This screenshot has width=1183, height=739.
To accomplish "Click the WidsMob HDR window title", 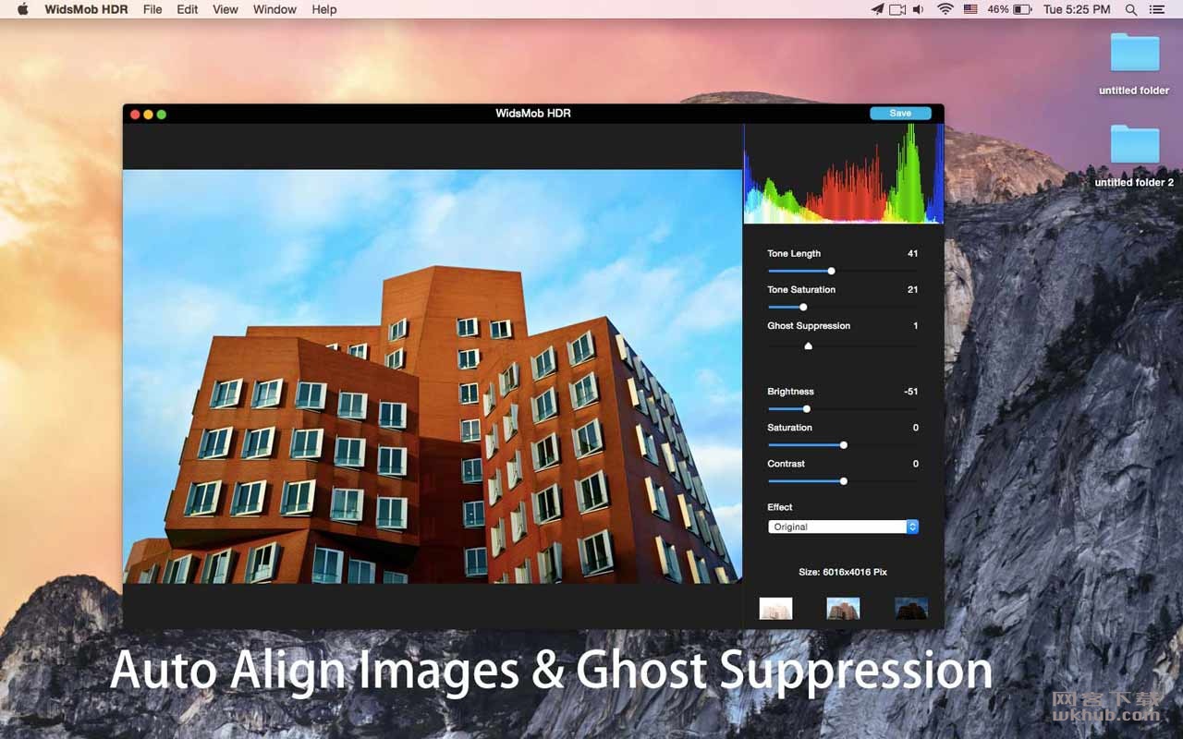I will pos(533,113).
